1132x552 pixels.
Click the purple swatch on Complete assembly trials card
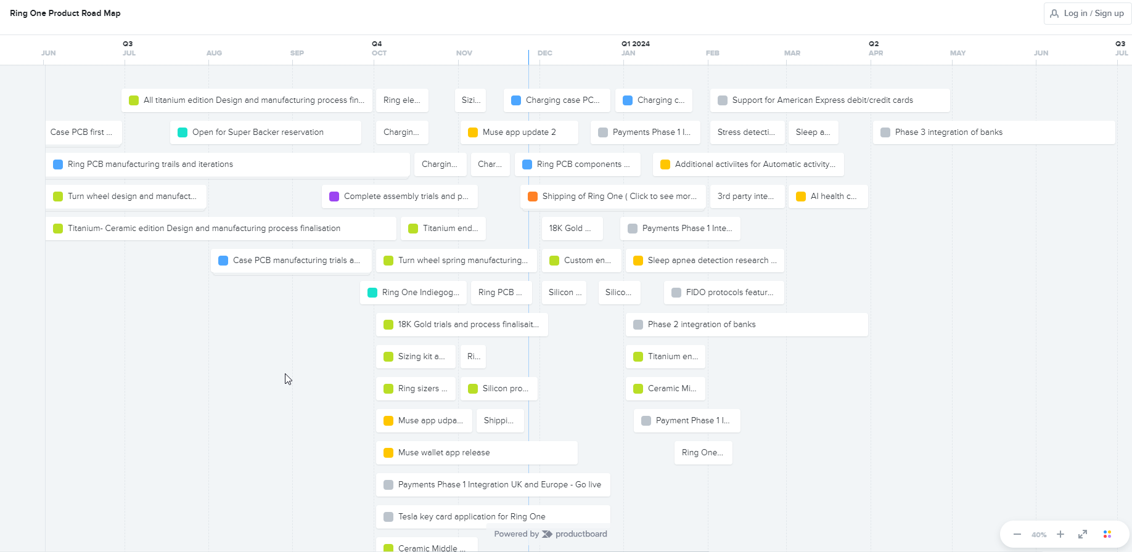point(334,197)
